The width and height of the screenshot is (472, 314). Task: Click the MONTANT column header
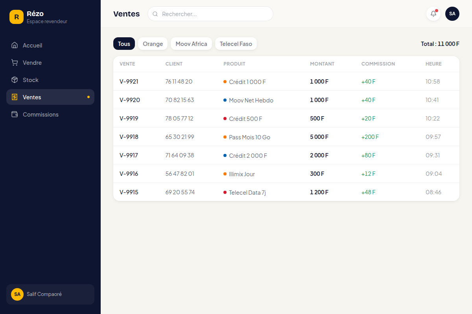322,64
